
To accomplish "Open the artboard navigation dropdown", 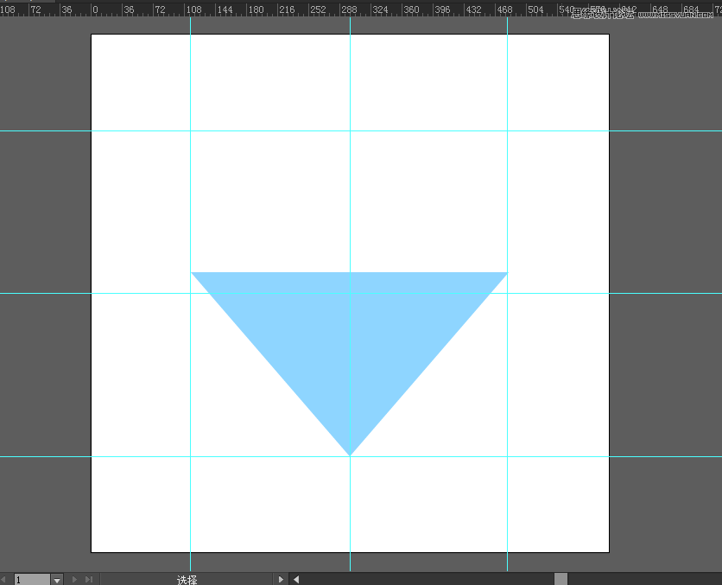I will pyautogui.click(x=57, y=579).
